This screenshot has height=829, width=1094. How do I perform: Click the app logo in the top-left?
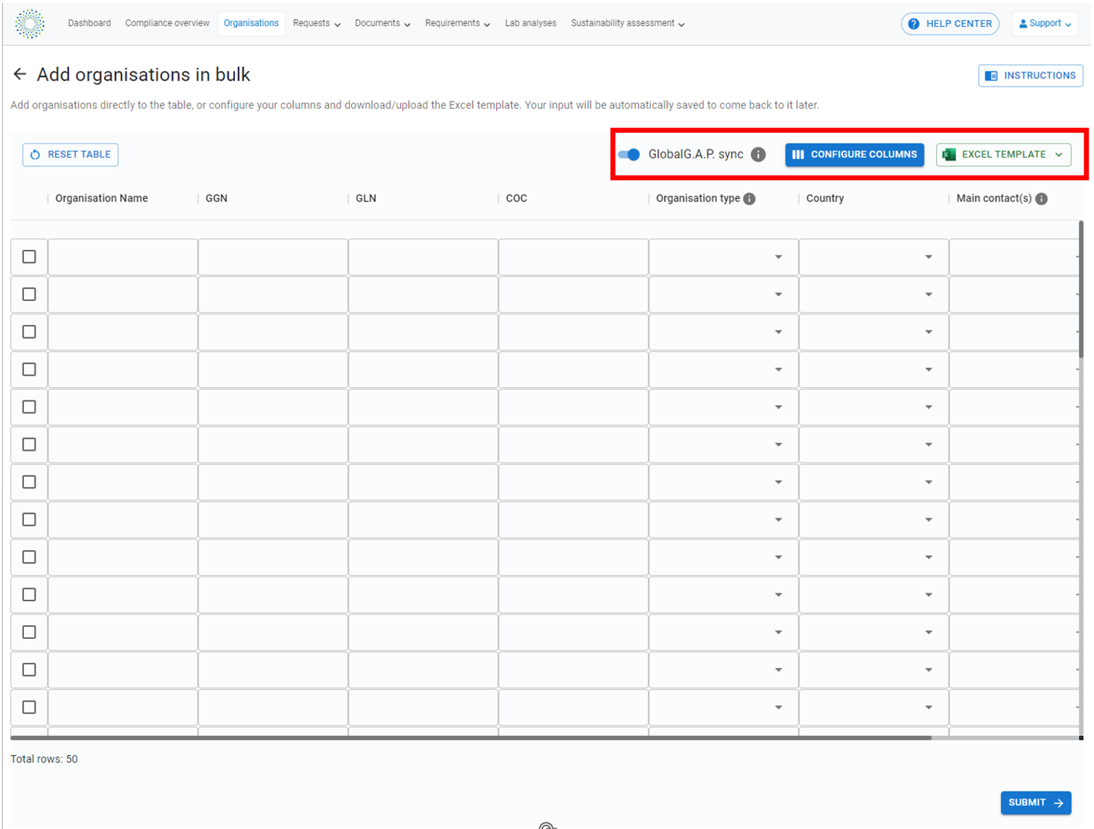[x=30, y=23]
